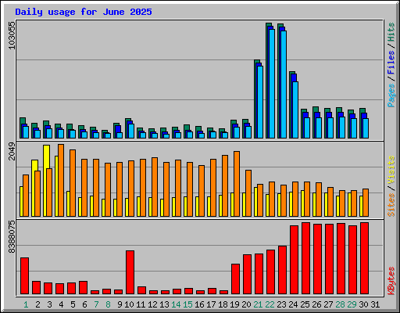
Task: Click the cyan Pages bar for day 22
Action: pyautogui.click(x=272, y=84)
